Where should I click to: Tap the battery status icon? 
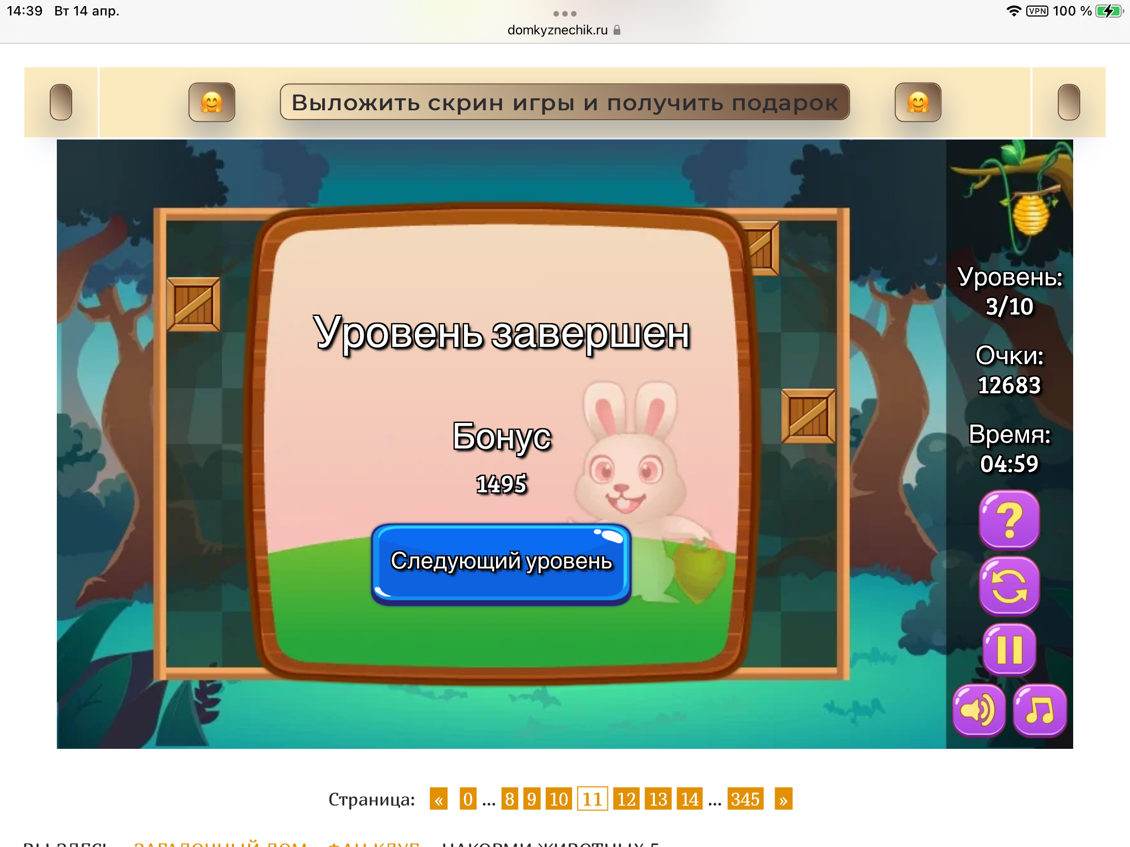coord(1108,11)
